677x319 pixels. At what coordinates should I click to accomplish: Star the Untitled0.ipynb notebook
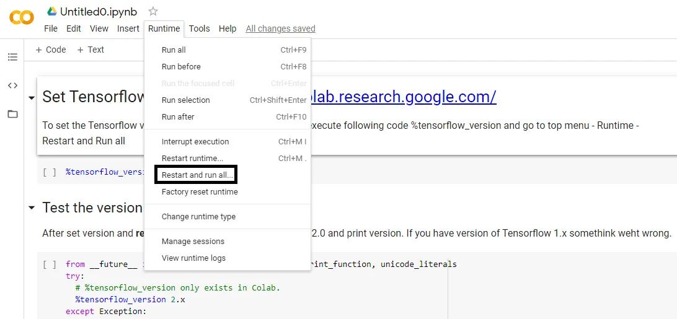(153, 12)
